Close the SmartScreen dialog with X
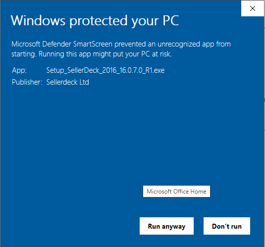 coord(253,8)
